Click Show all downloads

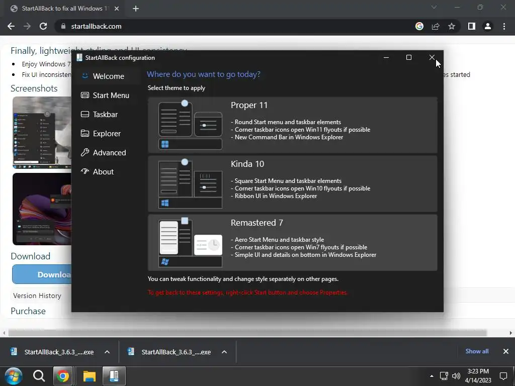[x=477, y=351]
